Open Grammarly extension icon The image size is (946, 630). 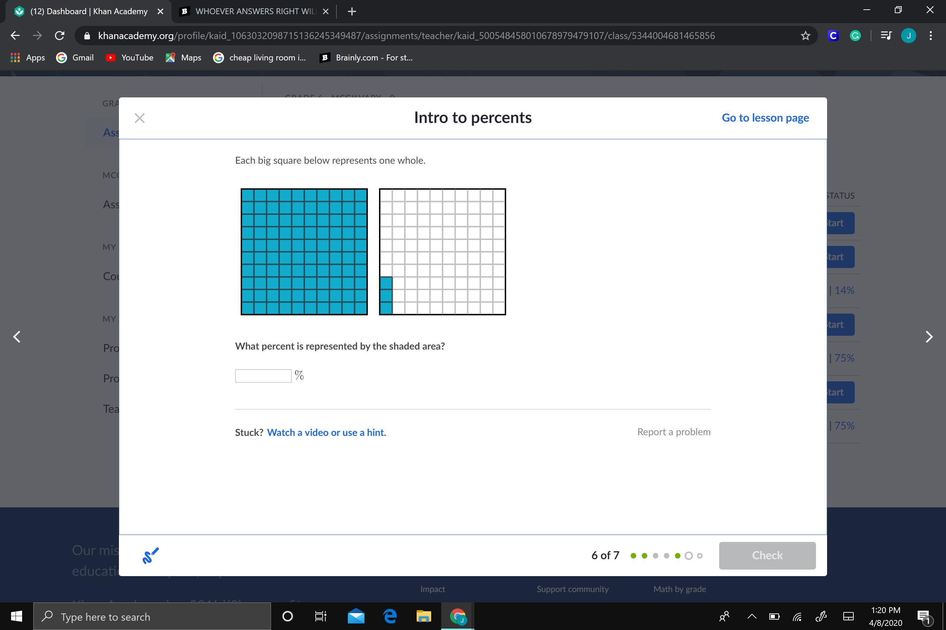(x=855, y=36)
